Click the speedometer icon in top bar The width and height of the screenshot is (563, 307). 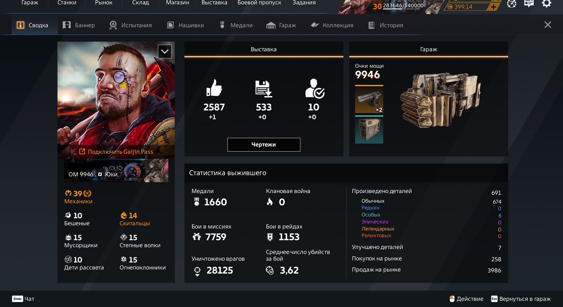[x=512, y=4]
